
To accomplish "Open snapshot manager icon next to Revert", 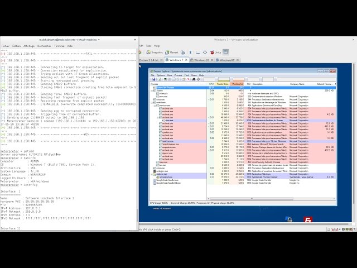I will 183,52.
